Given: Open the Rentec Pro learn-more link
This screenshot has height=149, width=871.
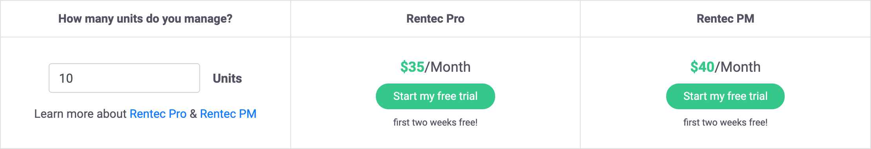Looking at the screenshot, I should (158, 114).
